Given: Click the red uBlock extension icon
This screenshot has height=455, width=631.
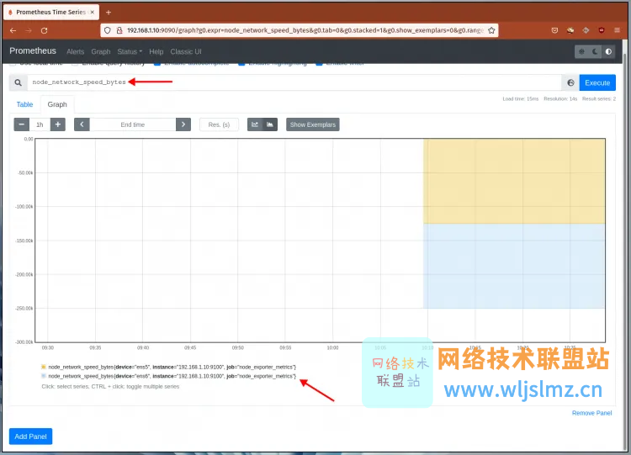Looking at the screenshot, I should pyautogui.click(x=602, y=30).
